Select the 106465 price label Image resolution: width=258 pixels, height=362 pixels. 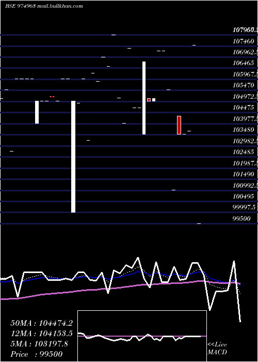point(244,63)
